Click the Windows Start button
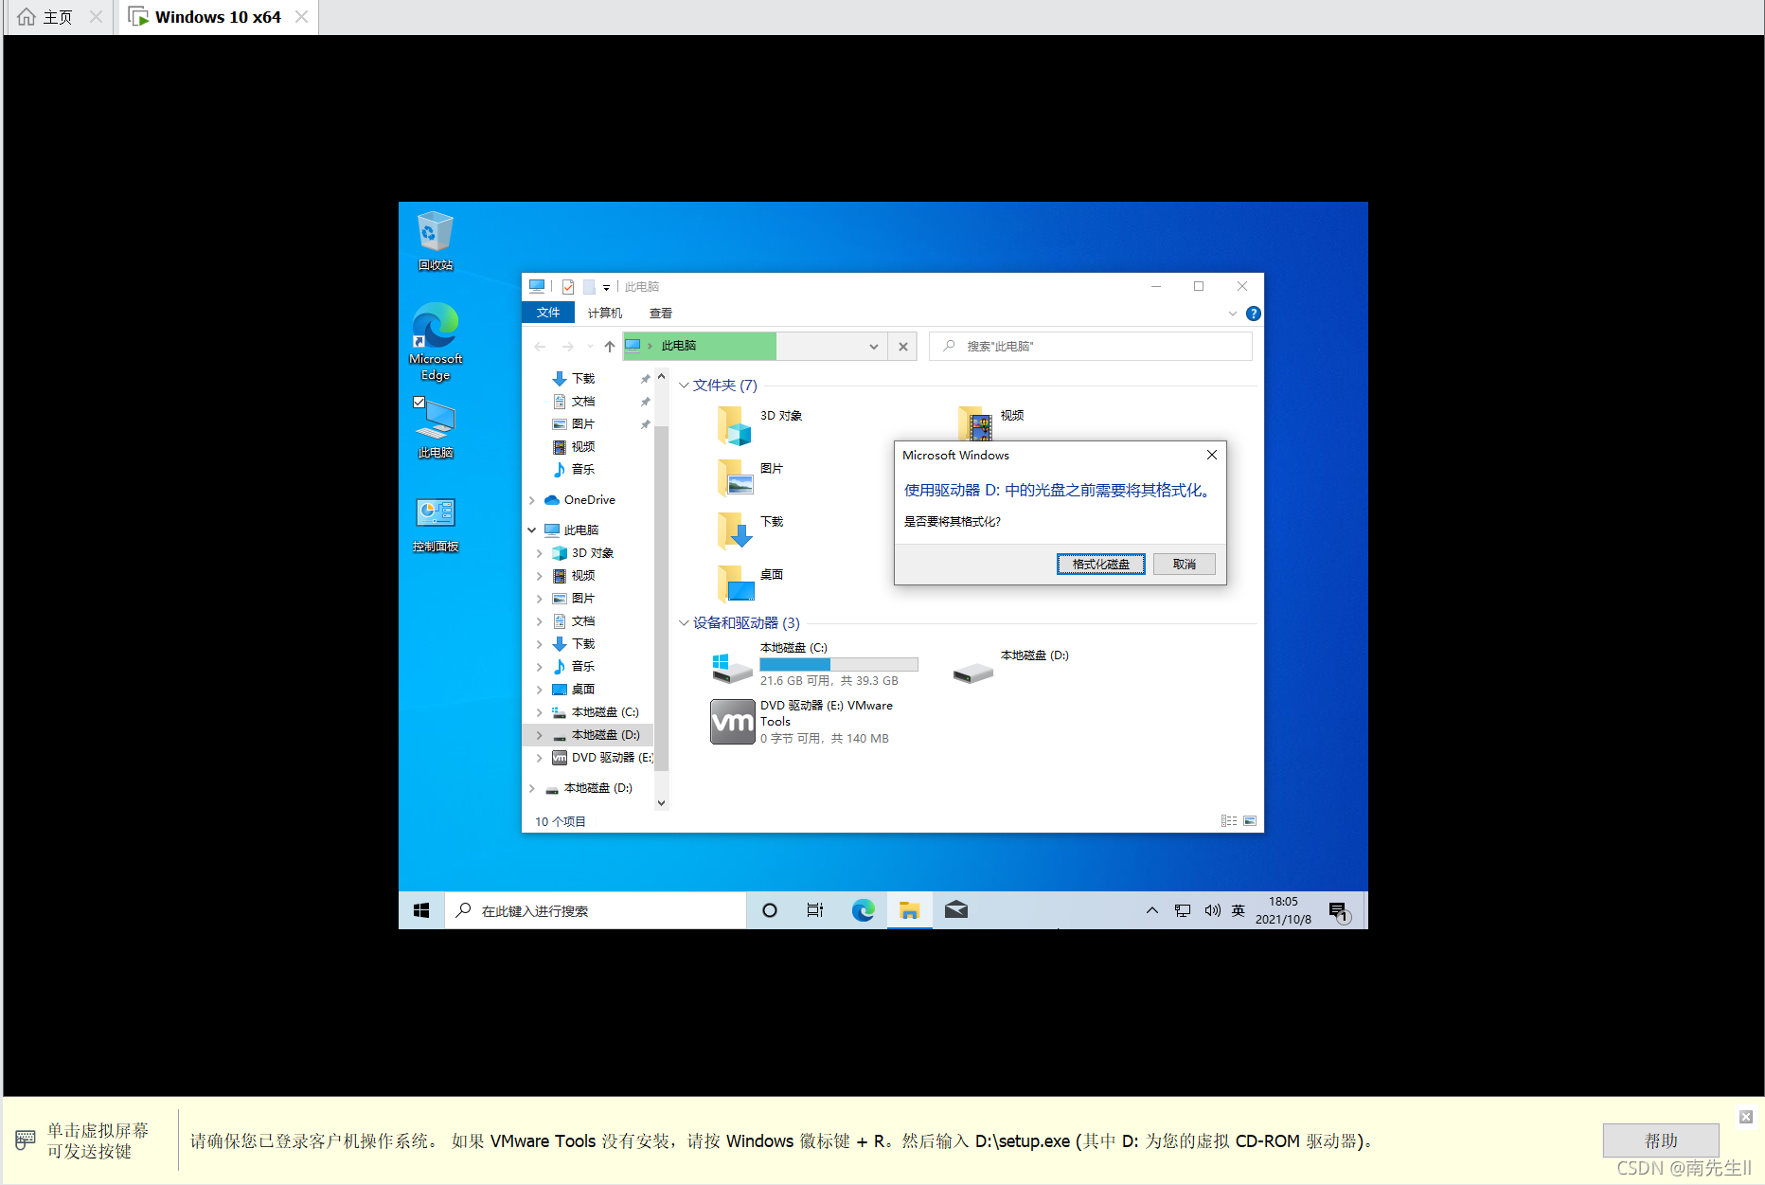This screenshot has width=1765, height=1185. pyautogui.click(x=421, y=910)
